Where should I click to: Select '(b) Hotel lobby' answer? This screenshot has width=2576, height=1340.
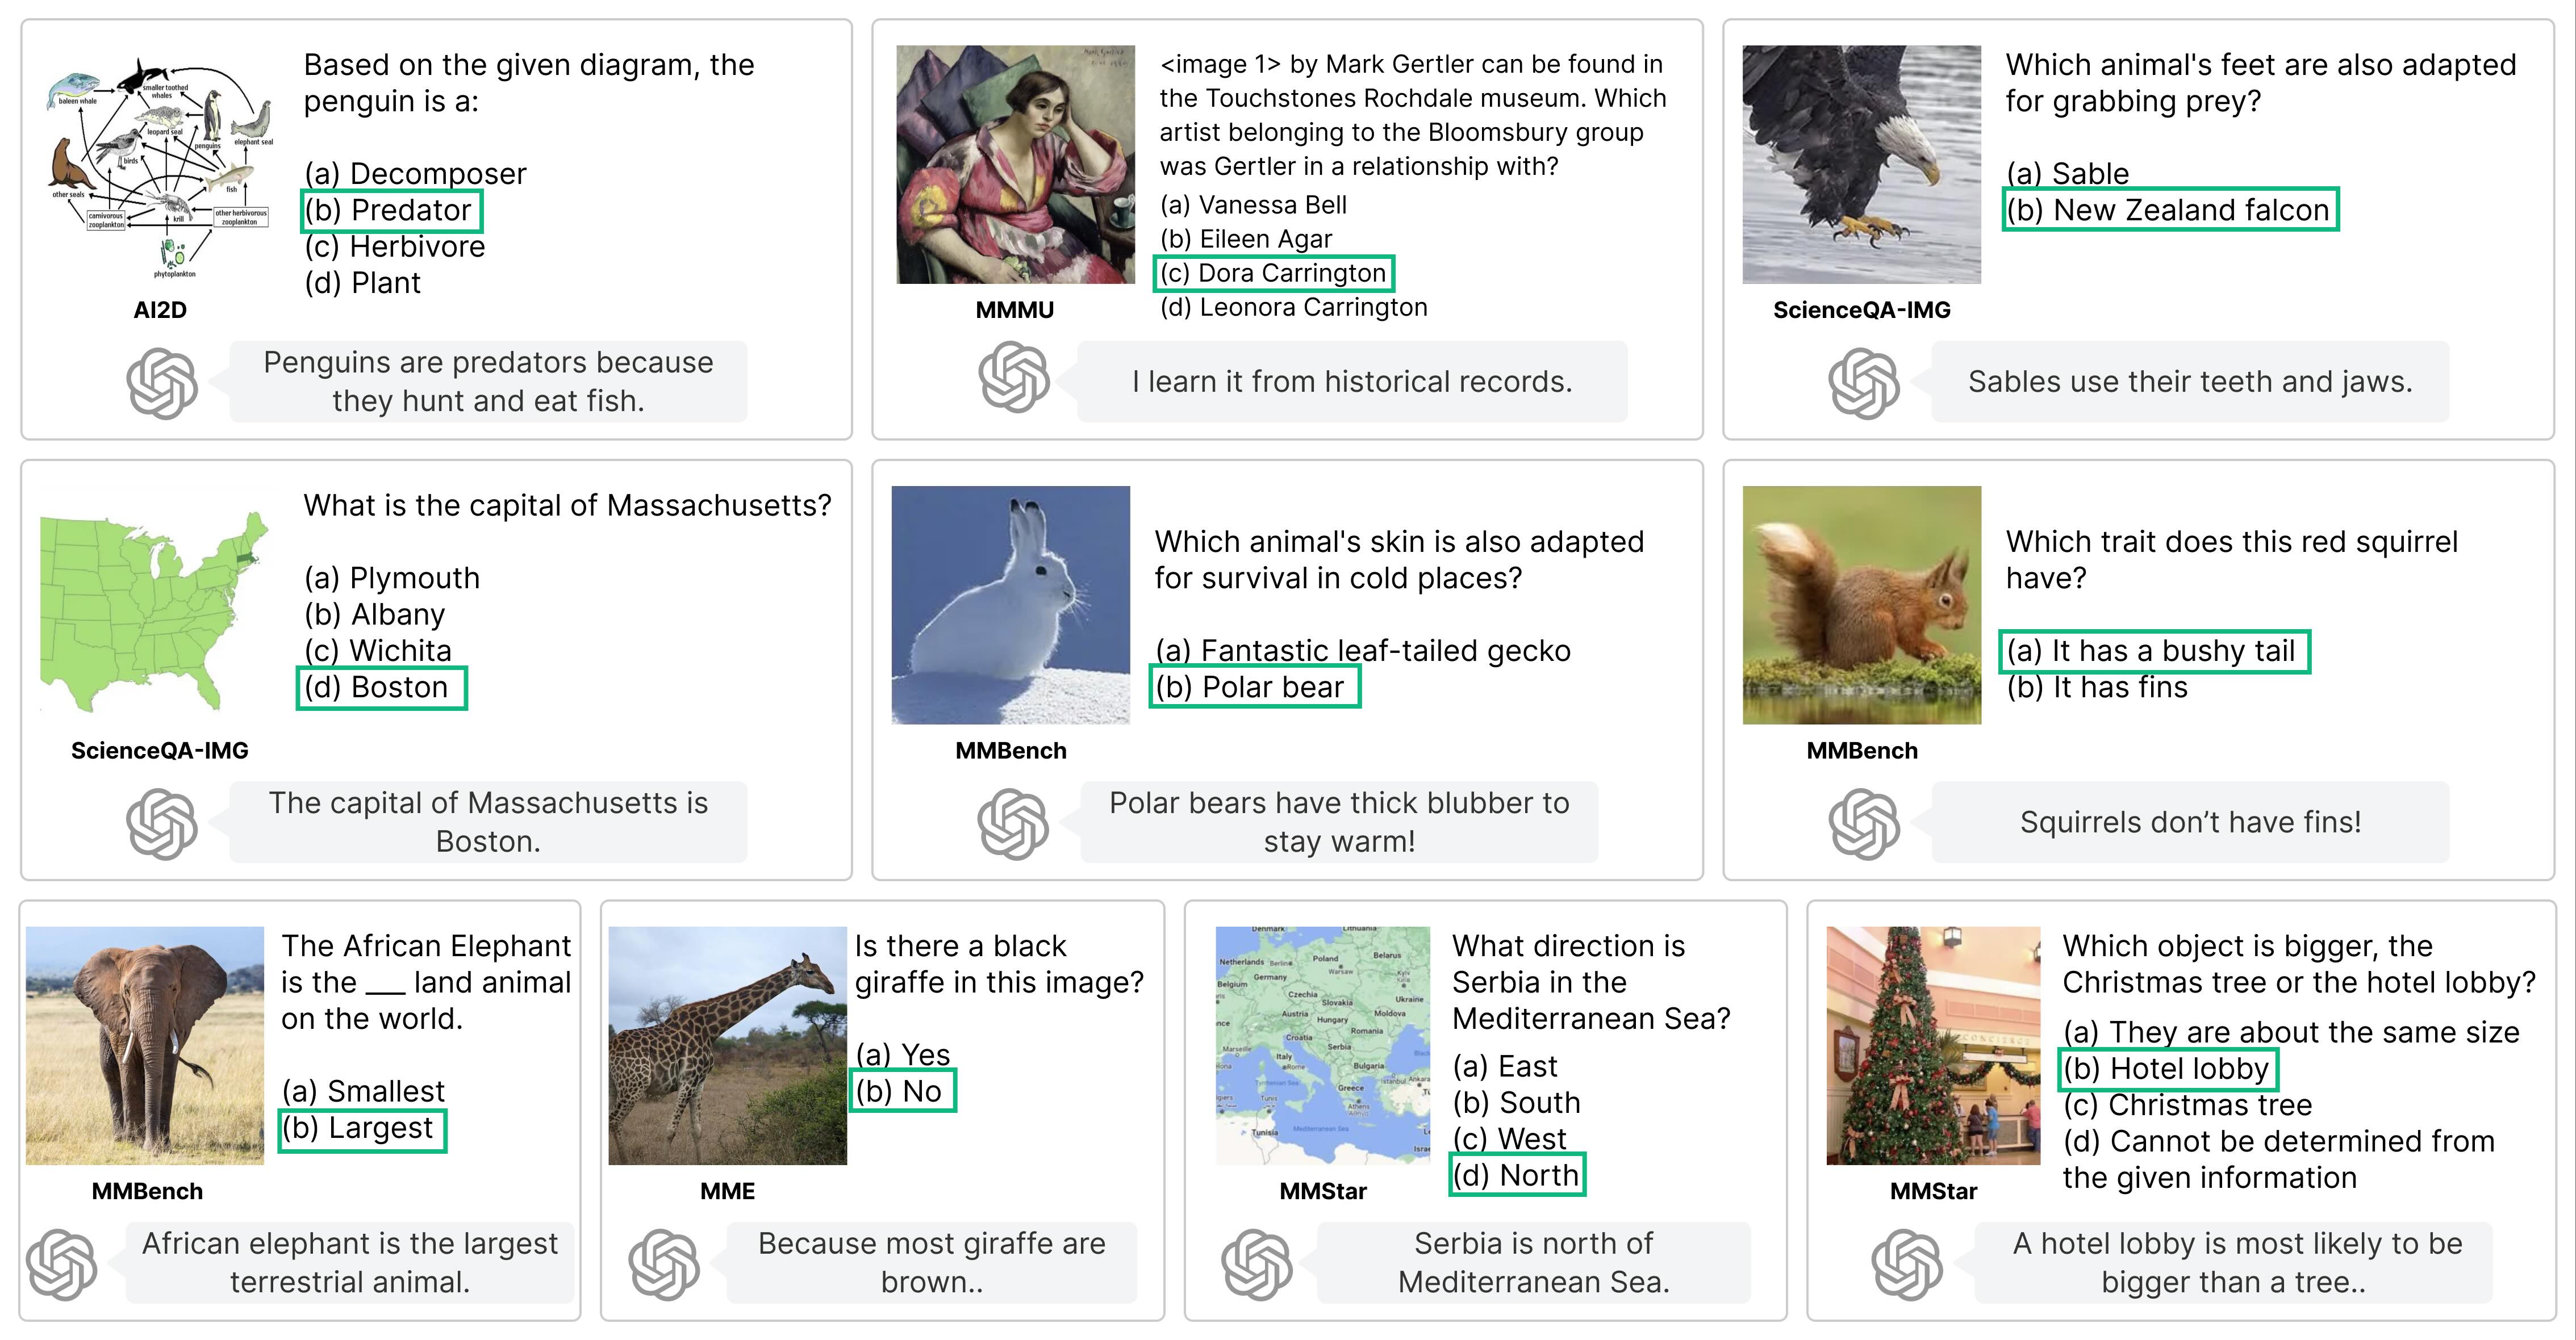point(2168,1068)
